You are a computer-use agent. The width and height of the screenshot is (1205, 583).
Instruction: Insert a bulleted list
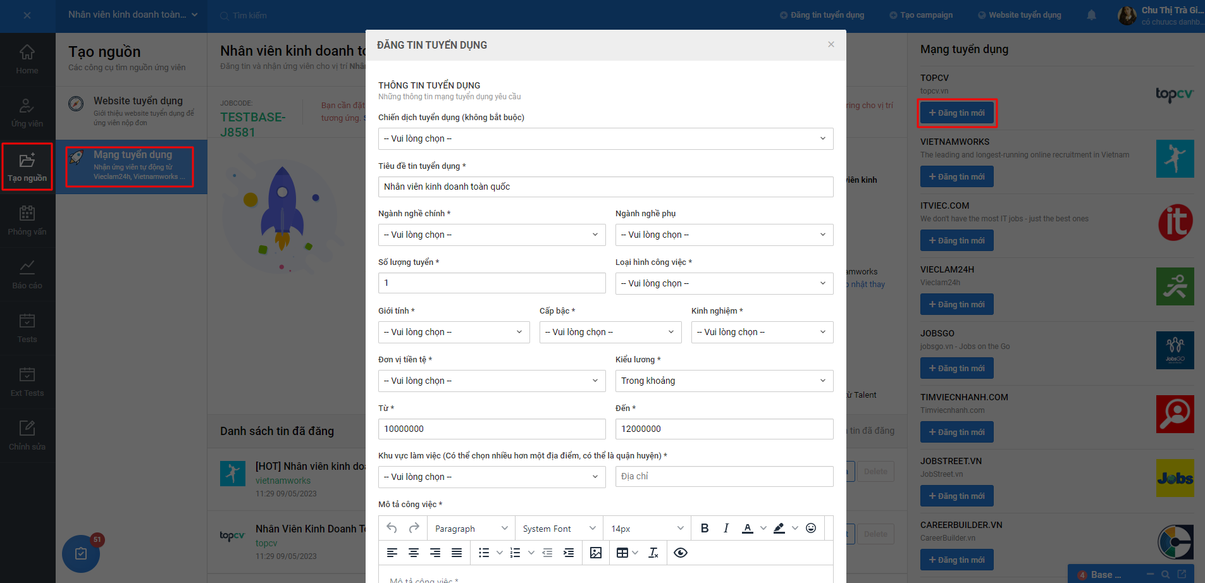pos(484,553)
